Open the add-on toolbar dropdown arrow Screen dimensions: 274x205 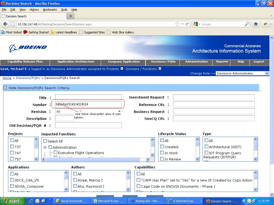[x=271, y=24]
